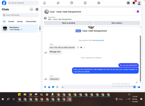The height and width of the screenshot is (106, 145).
Task: Start a new message with compose icon
Action: point(37,9)
